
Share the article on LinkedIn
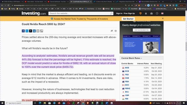click(x=34, y=31)
